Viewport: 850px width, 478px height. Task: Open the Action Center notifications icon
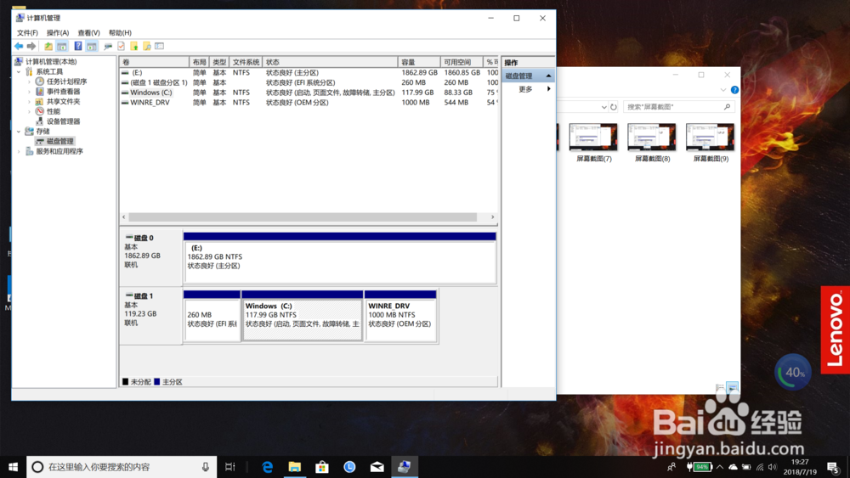click(x=834, y=467)
